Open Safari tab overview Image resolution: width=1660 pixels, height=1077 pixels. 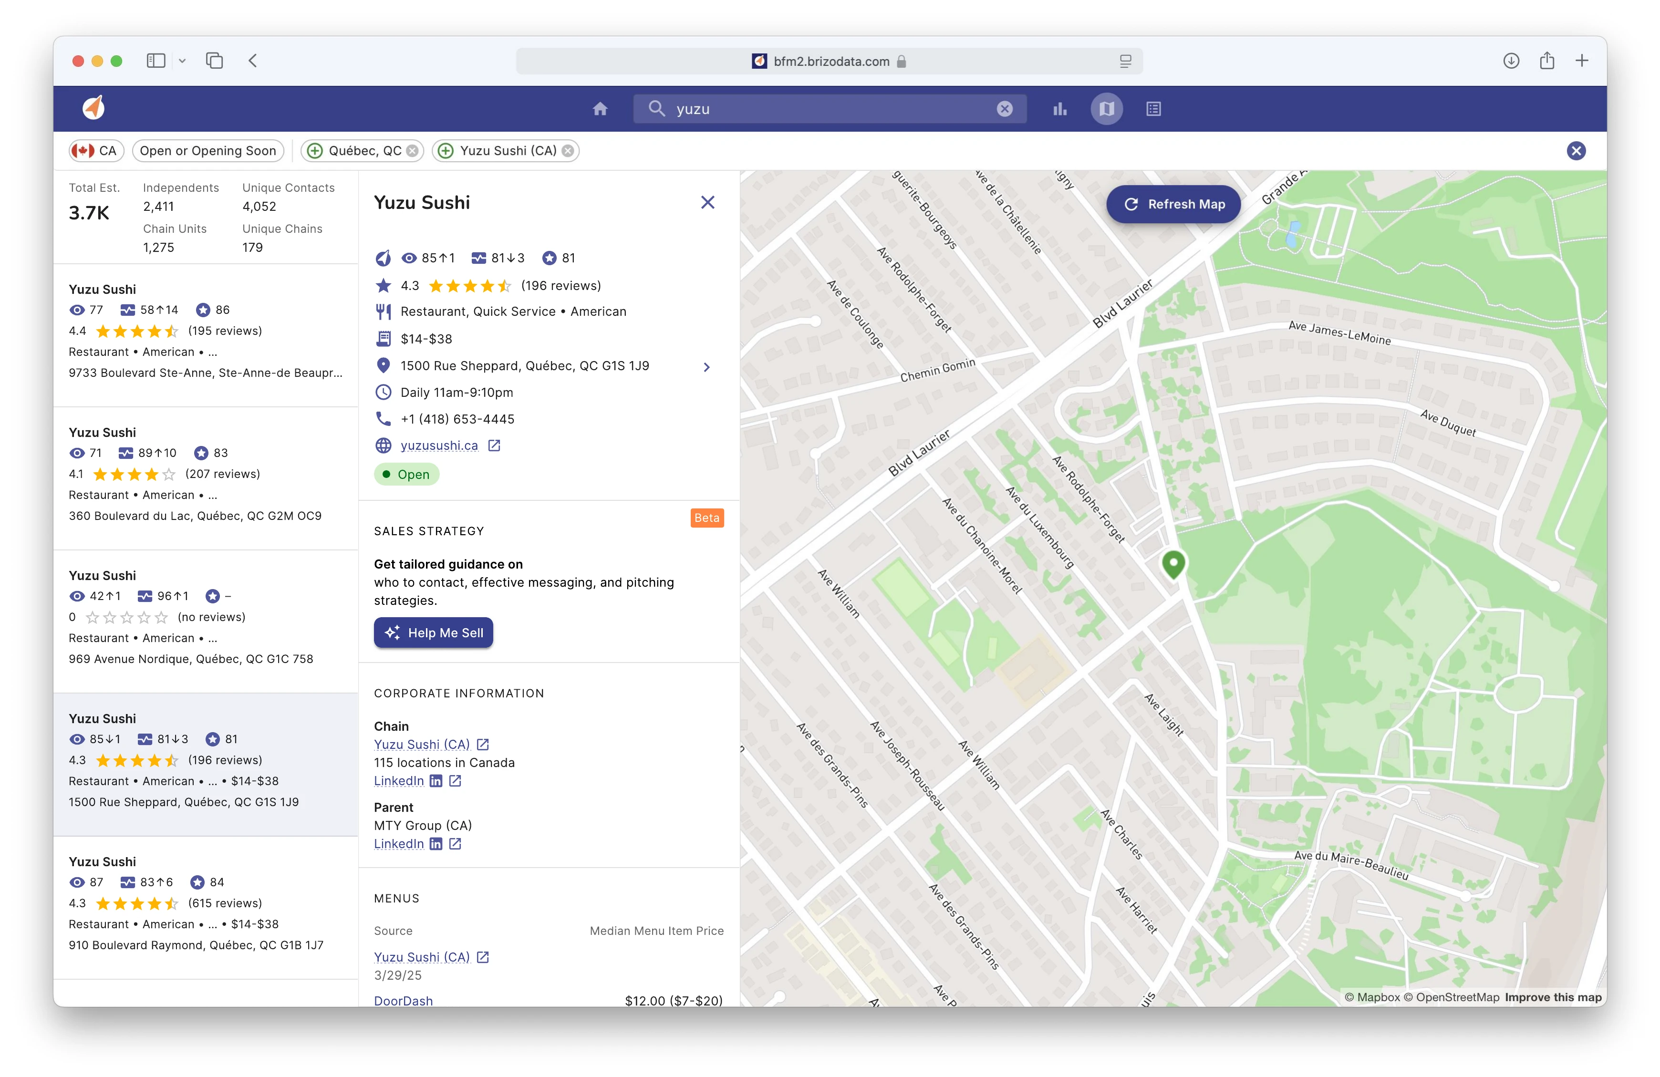click(x=215, y=61)
